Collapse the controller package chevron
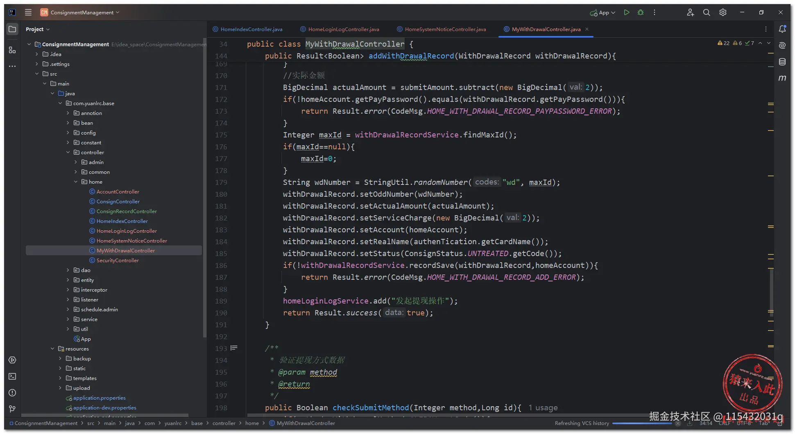Screen dimensions: 795x434 (x=68, y=152)
